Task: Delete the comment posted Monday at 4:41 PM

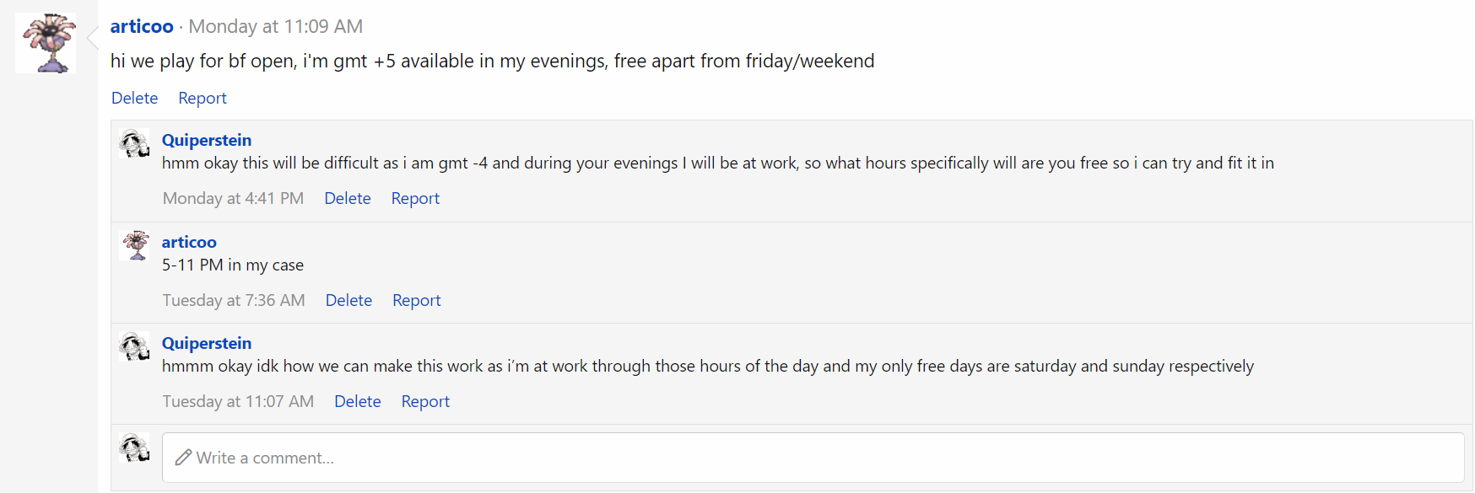Action: coord(348,198)
